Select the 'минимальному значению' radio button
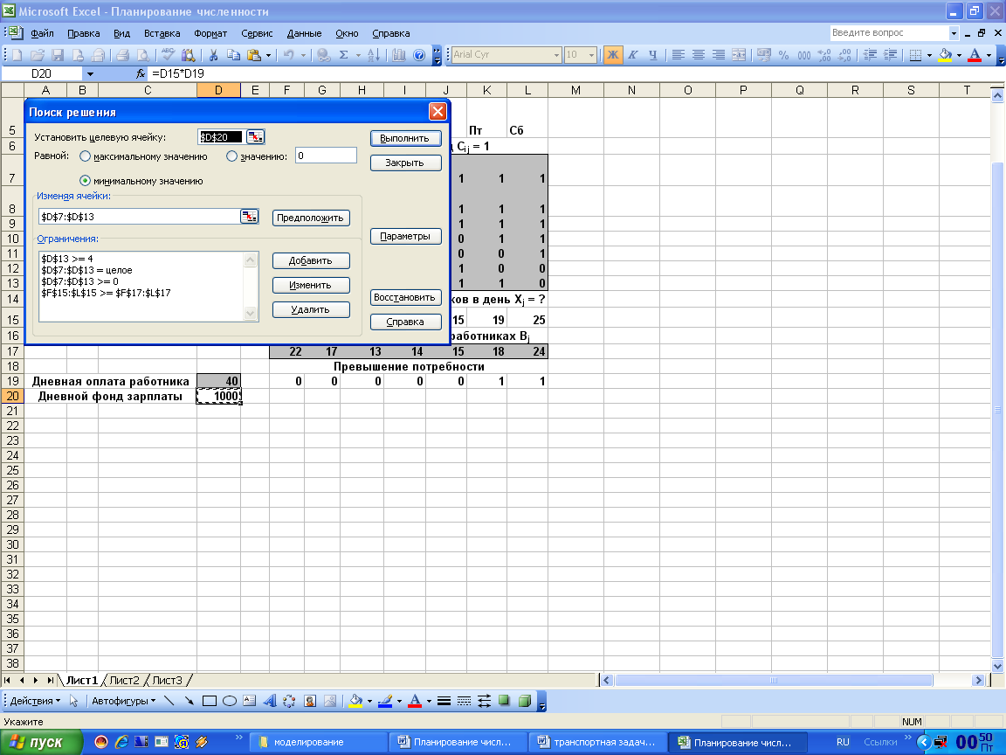Screen dimensions: 1006x755 86,181
